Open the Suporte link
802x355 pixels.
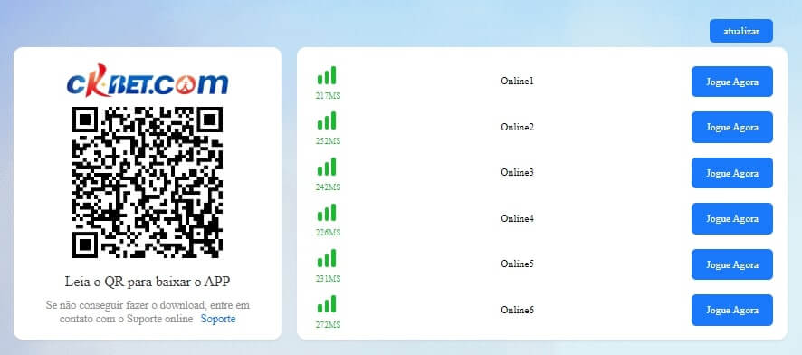[218, 319]
